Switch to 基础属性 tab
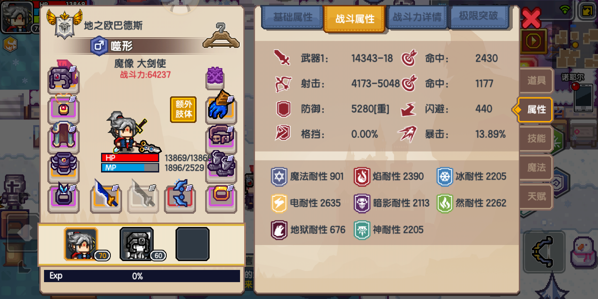 [x=293, y=17]
